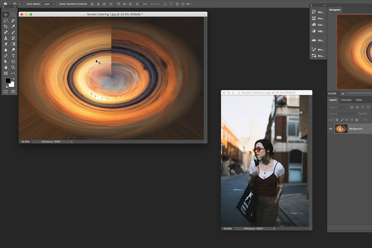This screenshot has height=248, width=372.
Task: Select the Clone Stamp tool
Action: [x=6, y=38]
